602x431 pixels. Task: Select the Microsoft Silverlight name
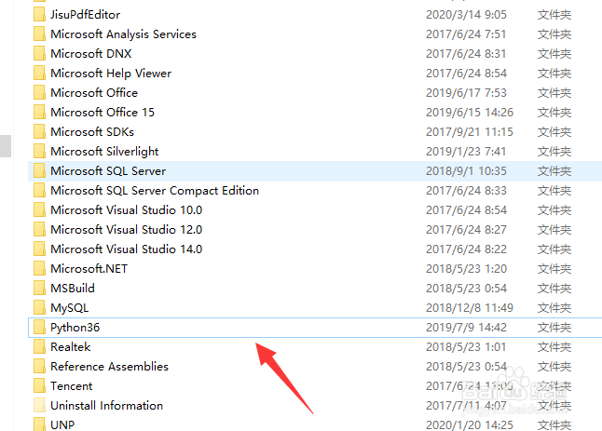coord(104,152)
